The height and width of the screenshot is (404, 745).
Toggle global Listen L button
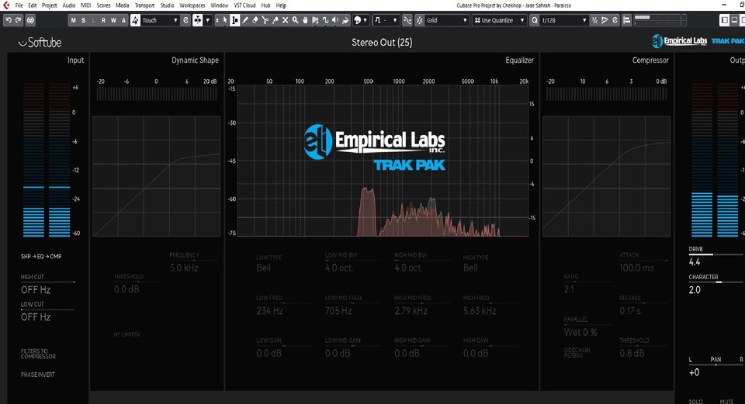point(93,20)
